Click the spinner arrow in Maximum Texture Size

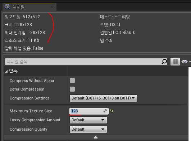pyautogui.click(x=105, y=111)
